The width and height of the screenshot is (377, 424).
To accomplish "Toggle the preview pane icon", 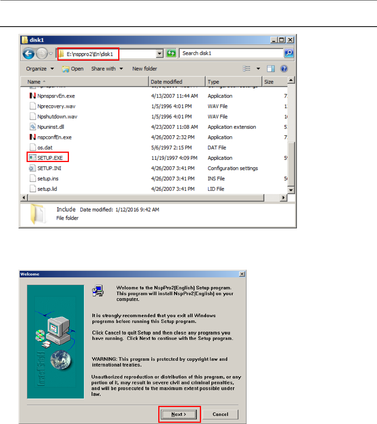I will pyautogui.click(x=271, y=69).
